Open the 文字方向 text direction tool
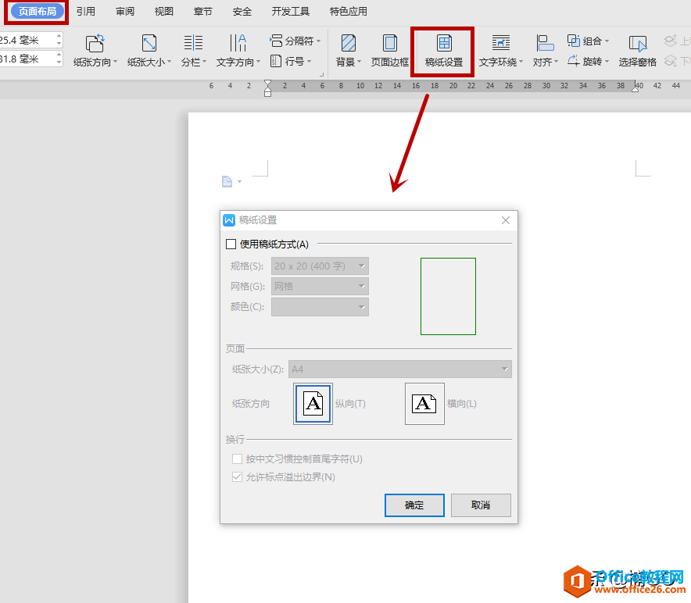691x603 pixels. coord(238,51)
